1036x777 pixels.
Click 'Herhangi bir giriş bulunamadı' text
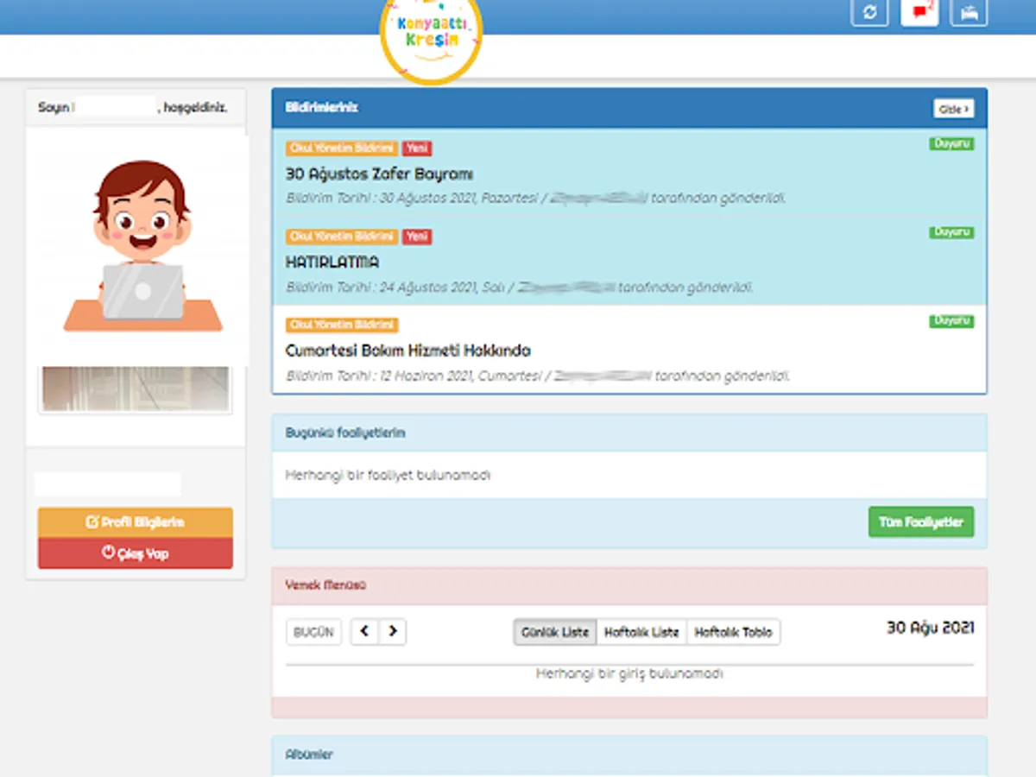coord(629,673)
